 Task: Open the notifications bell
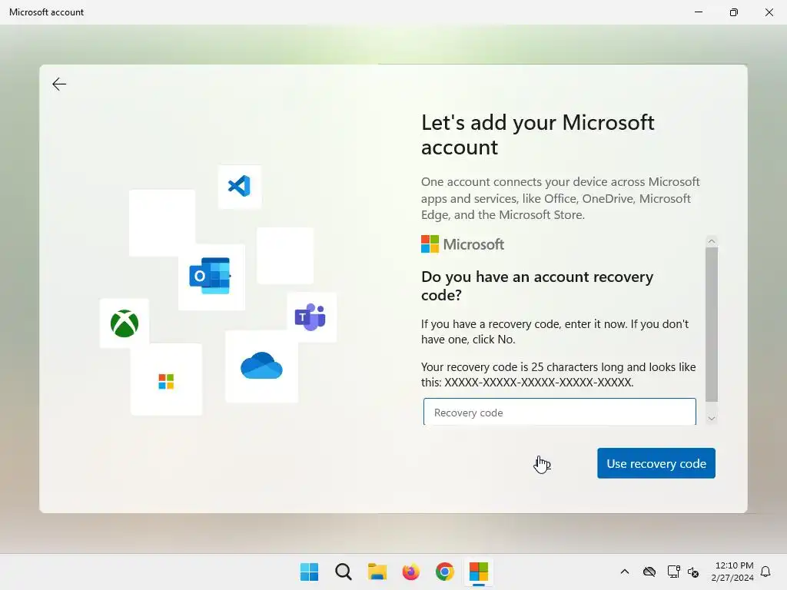765,572
